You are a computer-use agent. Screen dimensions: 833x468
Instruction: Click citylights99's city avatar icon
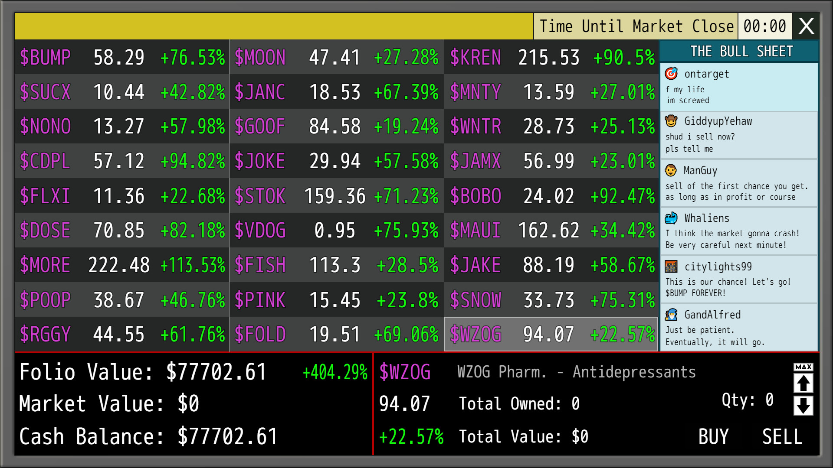[671, 266]
